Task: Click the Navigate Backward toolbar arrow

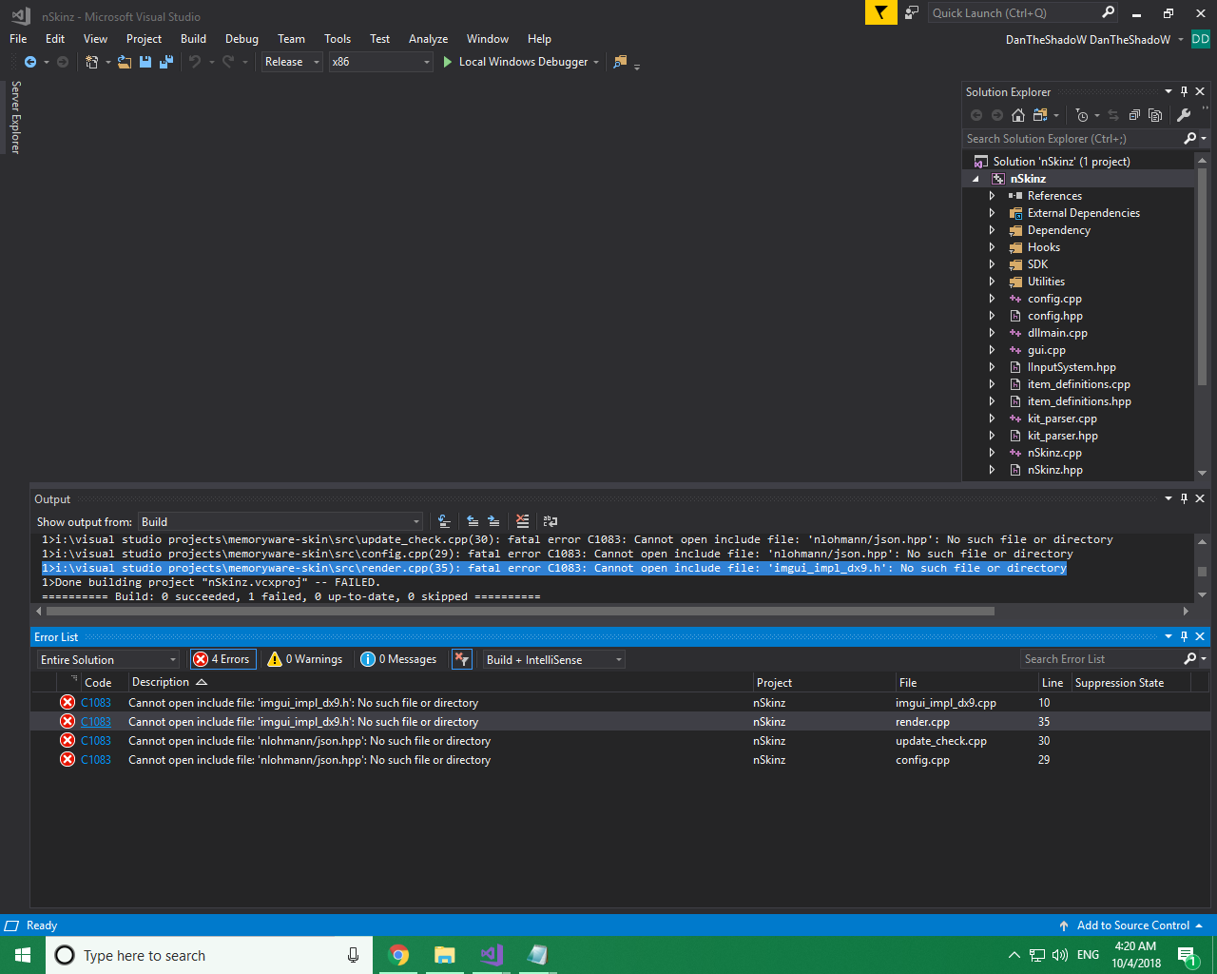Action: (30, 62)
